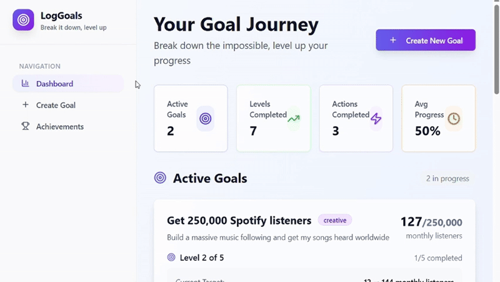The width and height of the screenshot is (500, 282).
Task: Click the Active Goals section heading icon
Action: tap(160, 178)
